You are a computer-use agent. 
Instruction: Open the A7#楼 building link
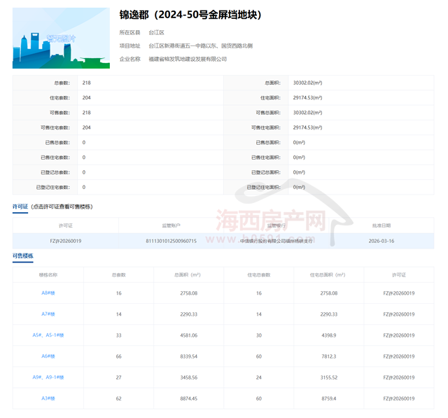[x=48, y=314]
